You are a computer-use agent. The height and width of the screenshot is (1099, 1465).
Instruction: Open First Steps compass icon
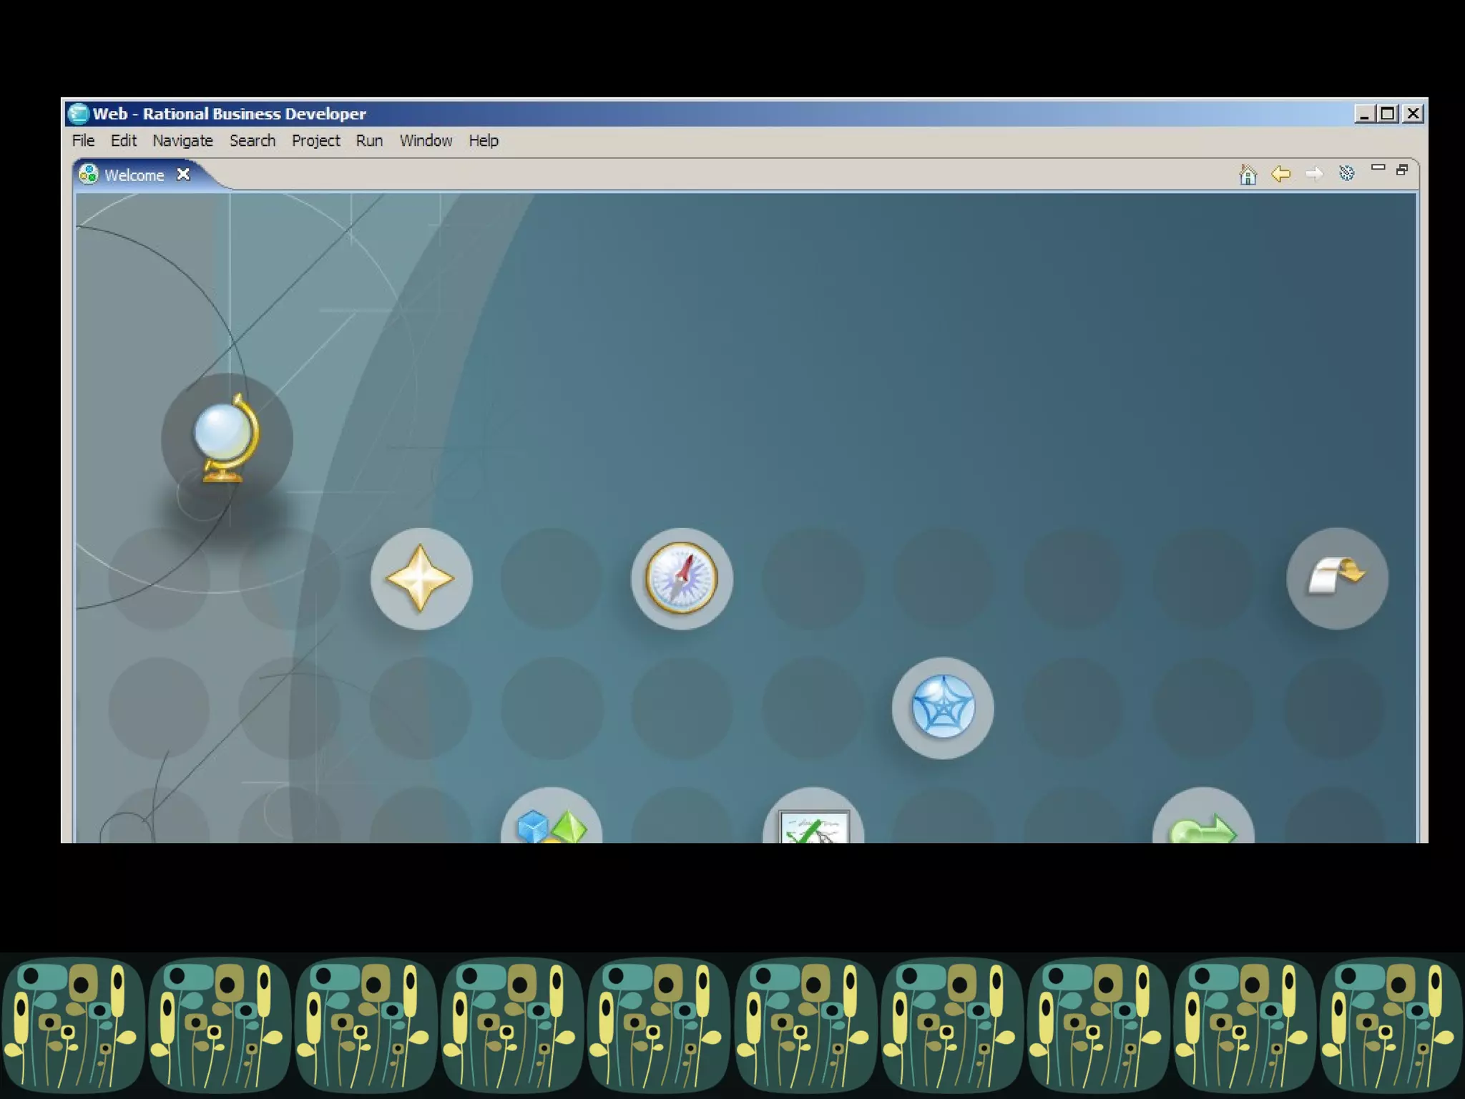coord(681,578)
